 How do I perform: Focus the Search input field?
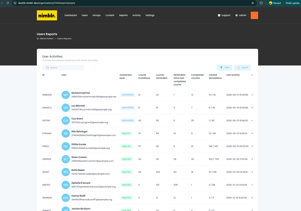[x=63, y=68]
